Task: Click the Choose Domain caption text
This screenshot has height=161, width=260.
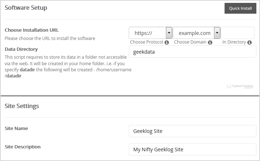Action: point(190,42)
